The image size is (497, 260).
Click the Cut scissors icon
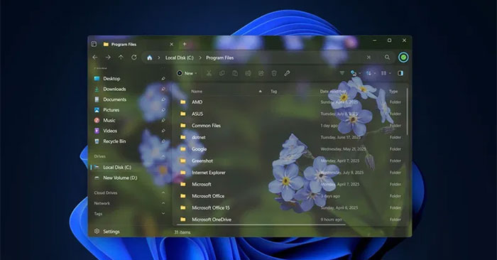tap(209, 73)
